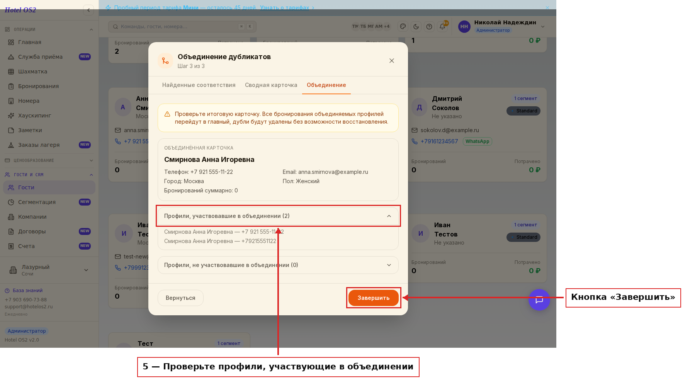
Task: Click the «Standard» badge on Иван Тестов card
Action: click(523, 237)
